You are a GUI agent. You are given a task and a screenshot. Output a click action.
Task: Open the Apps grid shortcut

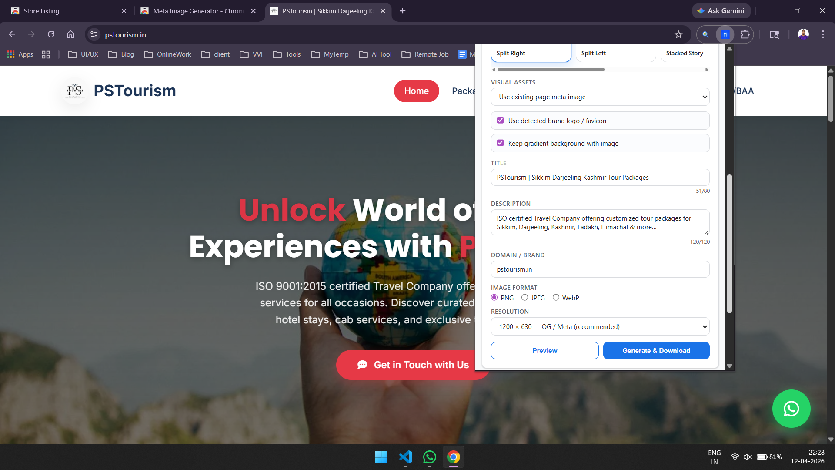(x=20, y=54)
